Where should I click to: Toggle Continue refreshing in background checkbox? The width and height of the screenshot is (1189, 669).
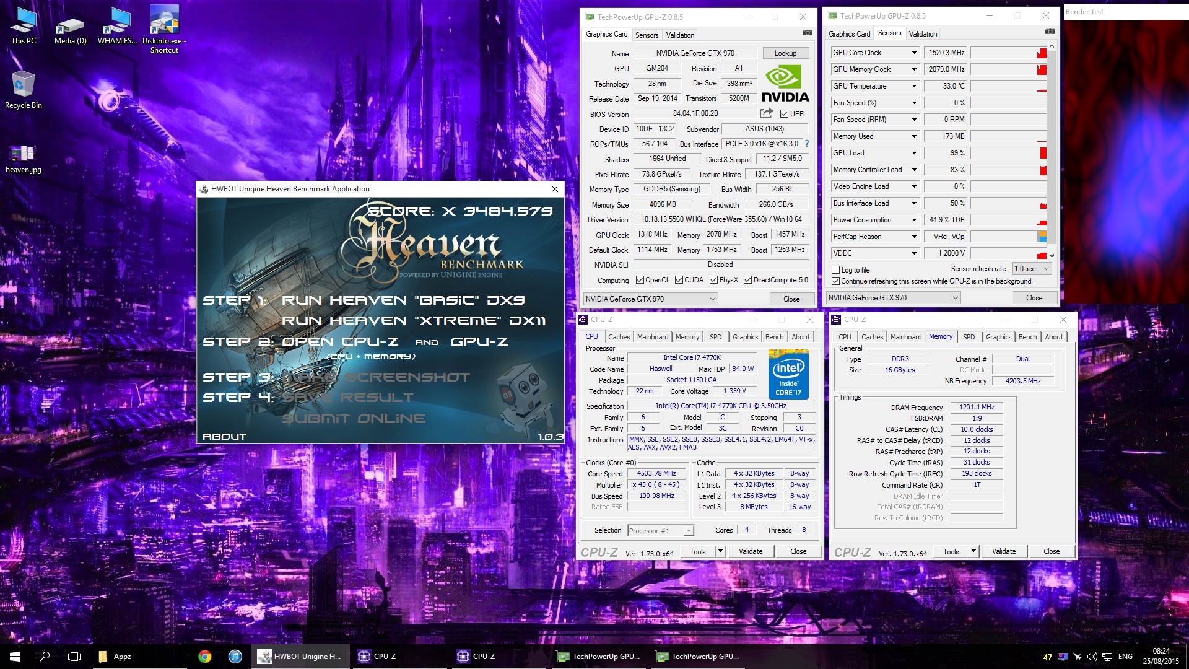835,281
